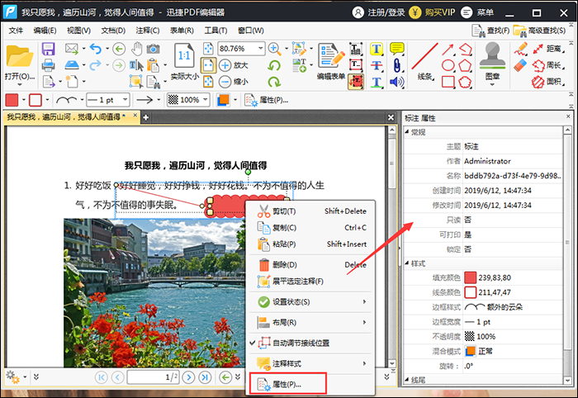Select the text highlight T tool

click(x=377, y=49)
